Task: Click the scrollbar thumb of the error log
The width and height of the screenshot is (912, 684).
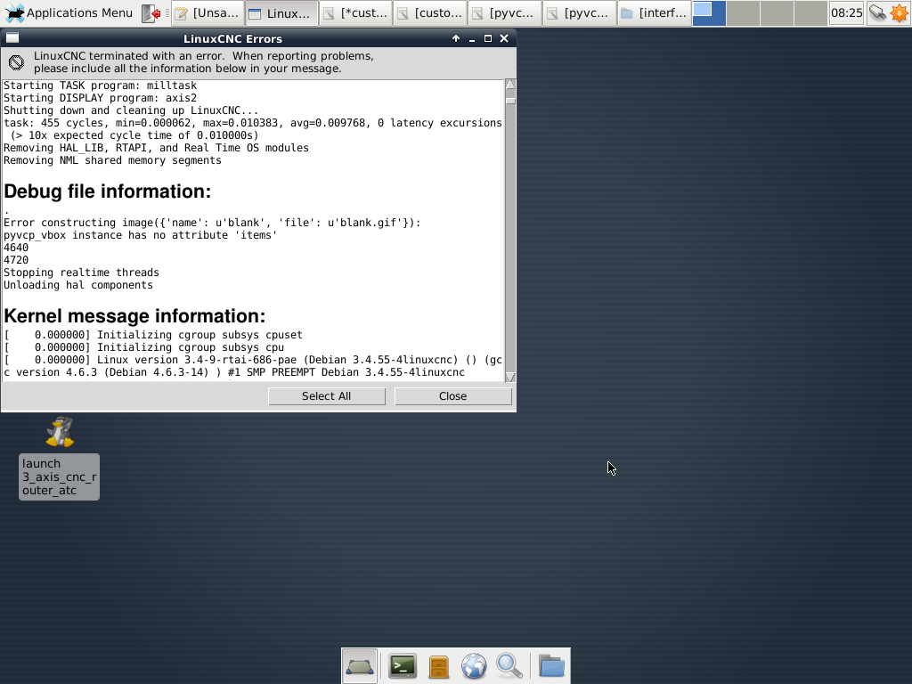Action: (510, 101)
